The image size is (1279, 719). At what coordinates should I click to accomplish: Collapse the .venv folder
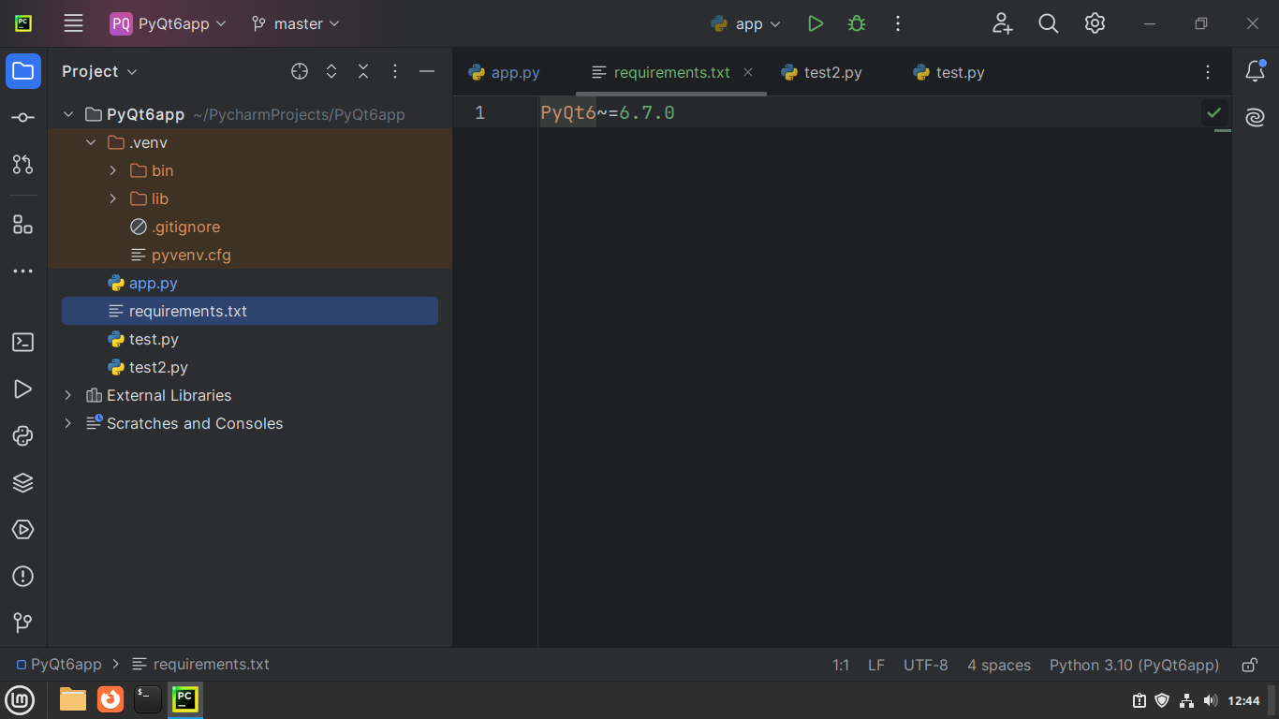(x=91, y=142)
